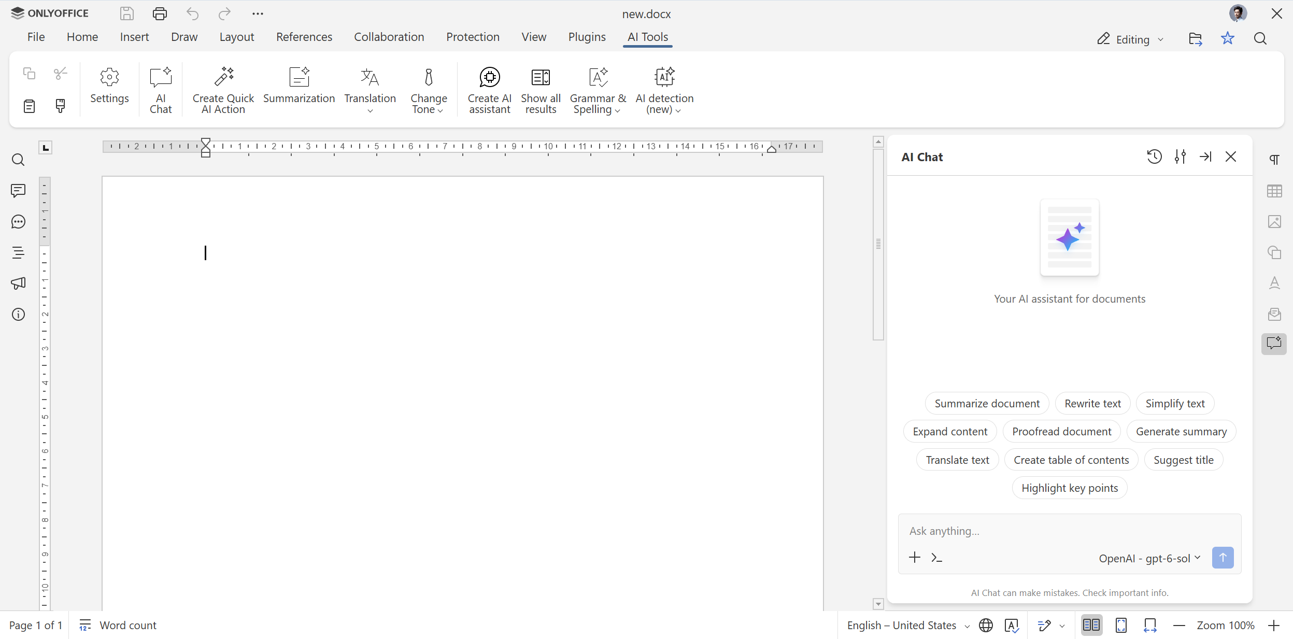
Task: Add attachment with plus in chat box
Action: click(x=915, y=557)
